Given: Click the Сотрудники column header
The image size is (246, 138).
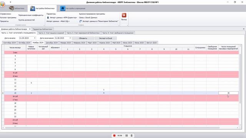Looking at the screenshot, I should click(x=200, y=48).
